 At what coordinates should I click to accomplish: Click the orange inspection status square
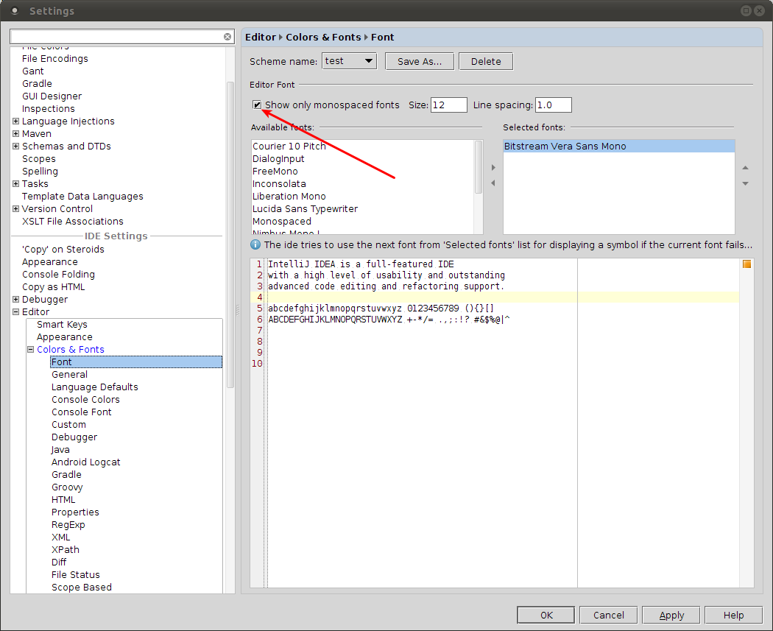click(747, 264)
